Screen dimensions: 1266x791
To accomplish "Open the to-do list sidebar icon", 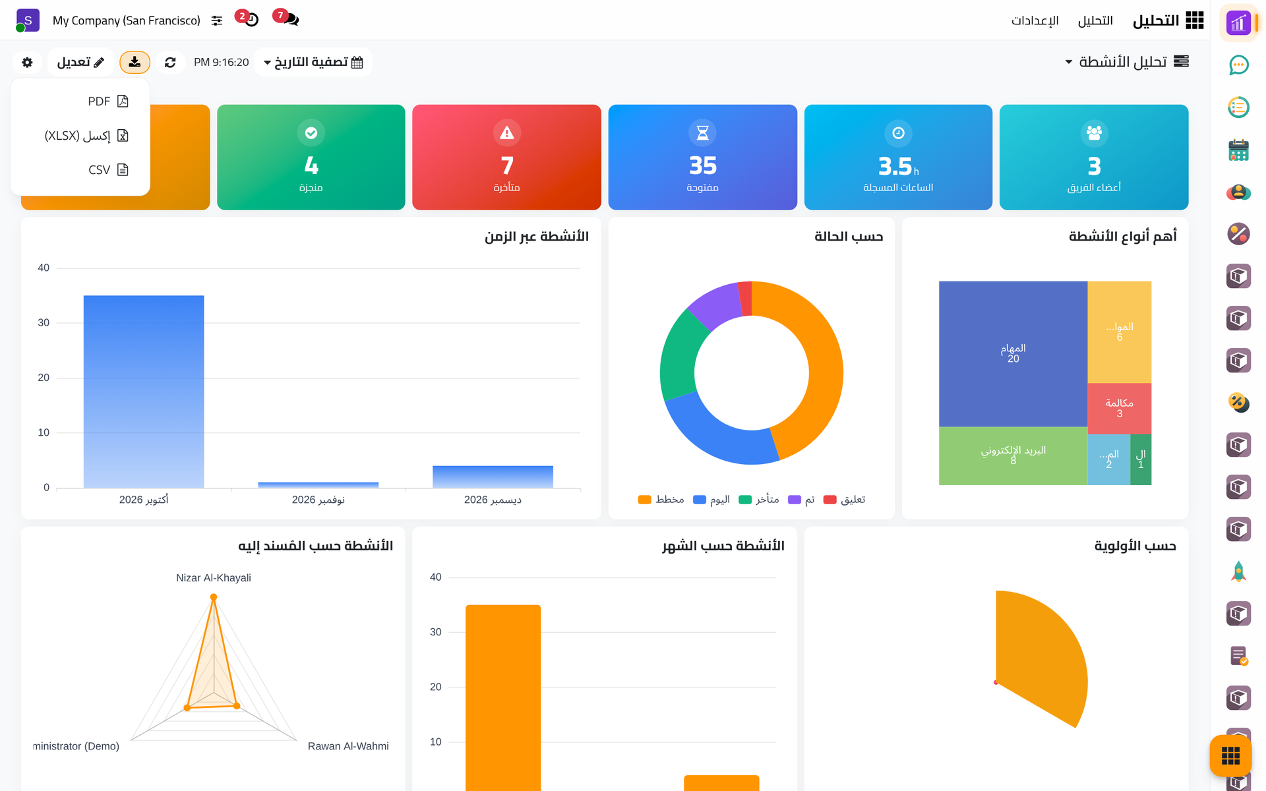I will pos(1238,107).
